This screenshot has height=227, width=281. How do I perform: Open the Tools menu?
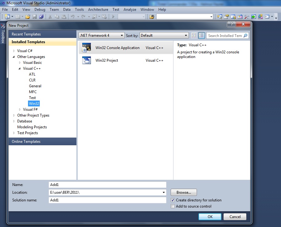coord(79,10)
